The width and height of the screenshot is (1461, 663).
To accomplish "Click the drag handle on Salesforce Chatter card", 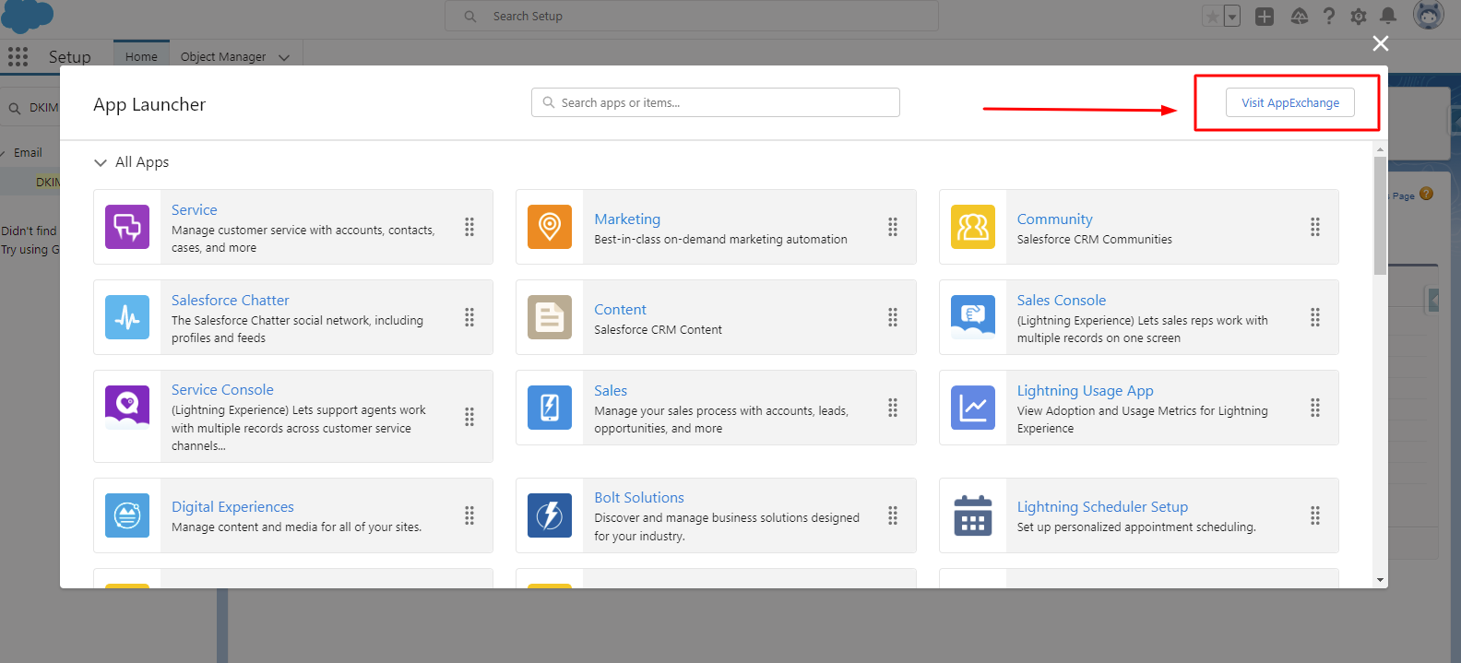I will click(x=469, y=317).
